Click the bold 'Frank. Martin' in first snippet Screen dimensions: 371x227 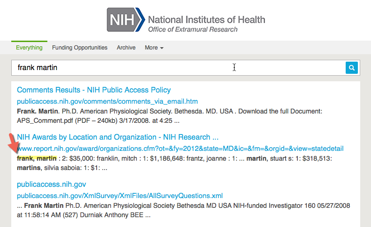point(37,112)
